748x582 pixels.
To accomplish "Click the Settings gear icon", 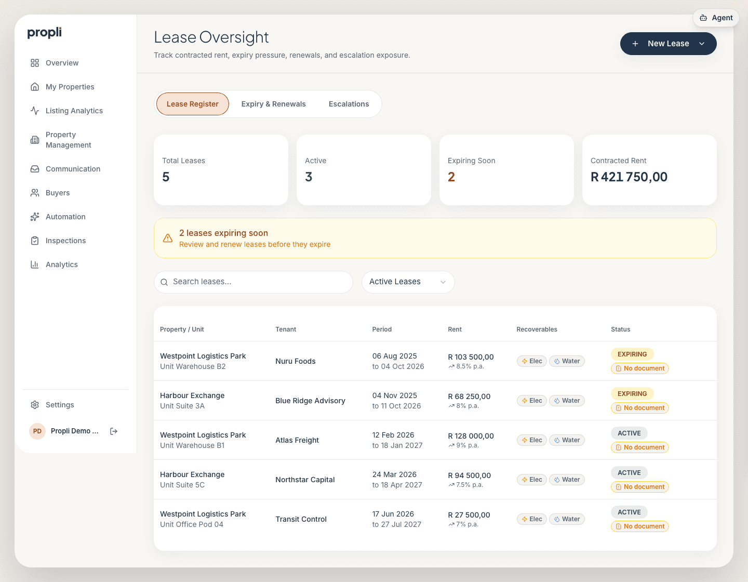I will pyautogui.click(x=35, y=405).
